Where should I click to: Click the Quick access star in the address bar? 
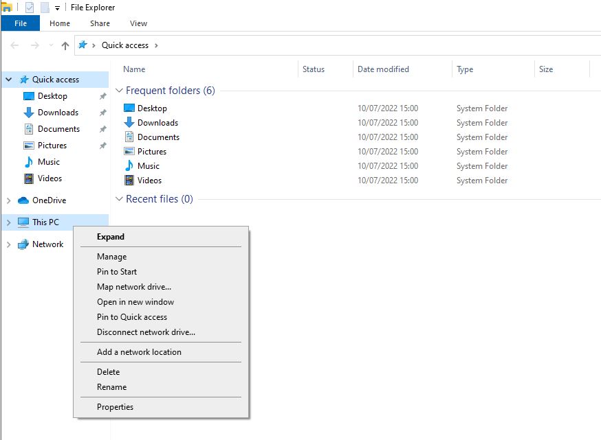click(83, 45)
